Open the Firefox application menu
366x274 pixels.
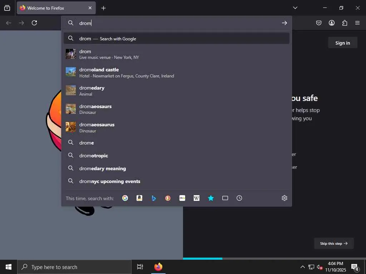(x=357, y=23)
